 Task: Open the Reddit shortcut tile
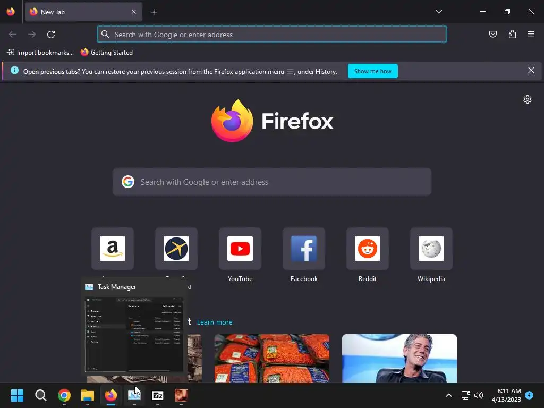tap(368, 249)
